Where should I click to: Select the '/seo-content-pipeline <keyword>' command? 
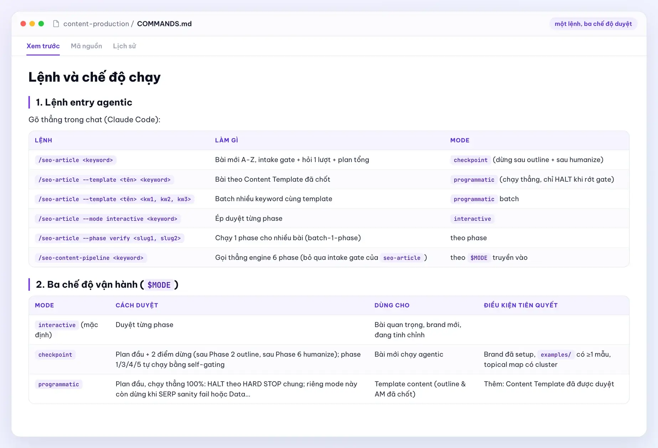91,258
